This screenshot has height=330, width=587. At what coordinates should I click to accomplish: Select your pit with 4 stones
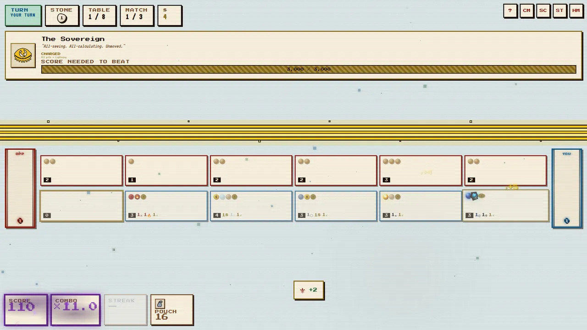tap(251, 206)
